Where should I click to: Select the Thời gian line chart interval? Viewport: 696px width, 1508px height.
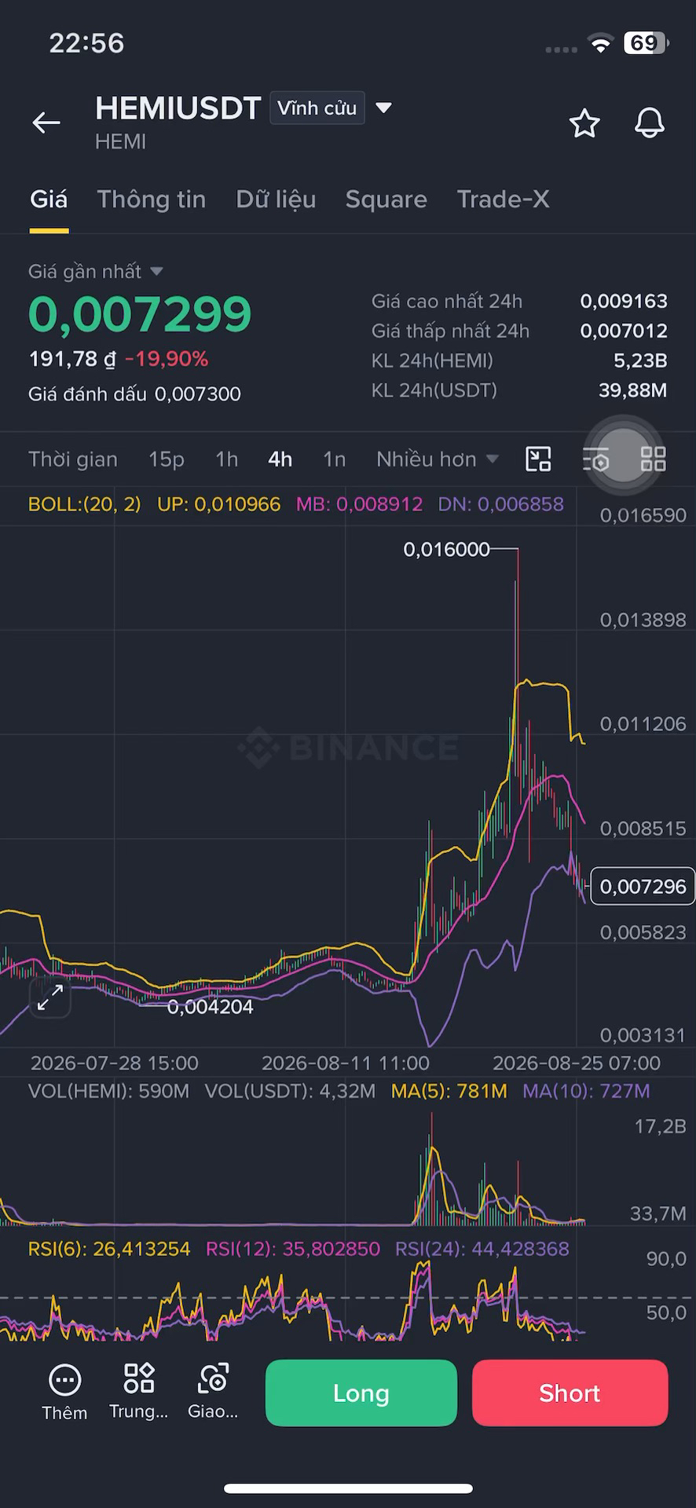73,459
